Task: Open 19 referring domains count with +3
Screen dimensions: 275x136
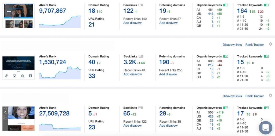Action: click(162, 11)
